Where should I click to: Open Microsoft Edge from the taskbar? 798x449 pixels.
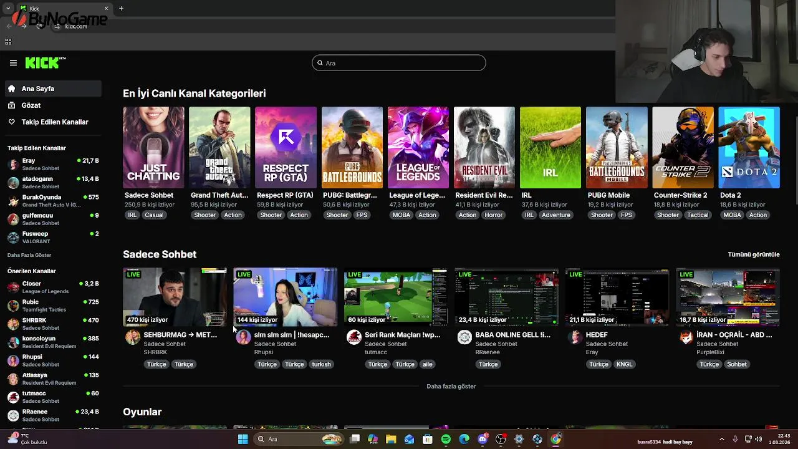tap(464, 439)
